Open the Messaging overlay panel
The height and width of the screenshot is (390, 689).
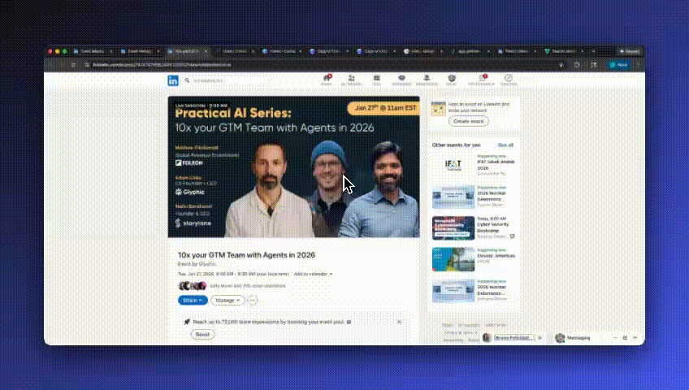pos(578,338)
